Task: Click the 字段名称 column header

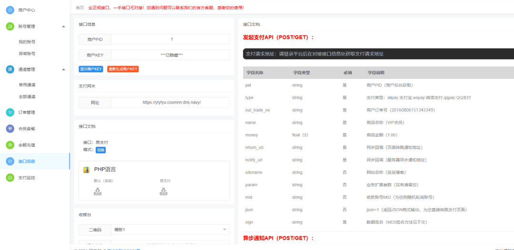Action: pyautogui.click(x=255, y=73)
